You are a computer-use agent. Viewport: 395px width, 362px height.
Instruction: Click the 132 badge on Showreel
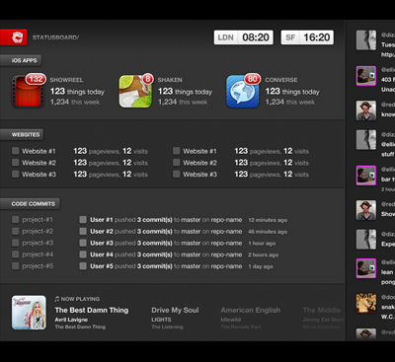click(x=36, y=79)
